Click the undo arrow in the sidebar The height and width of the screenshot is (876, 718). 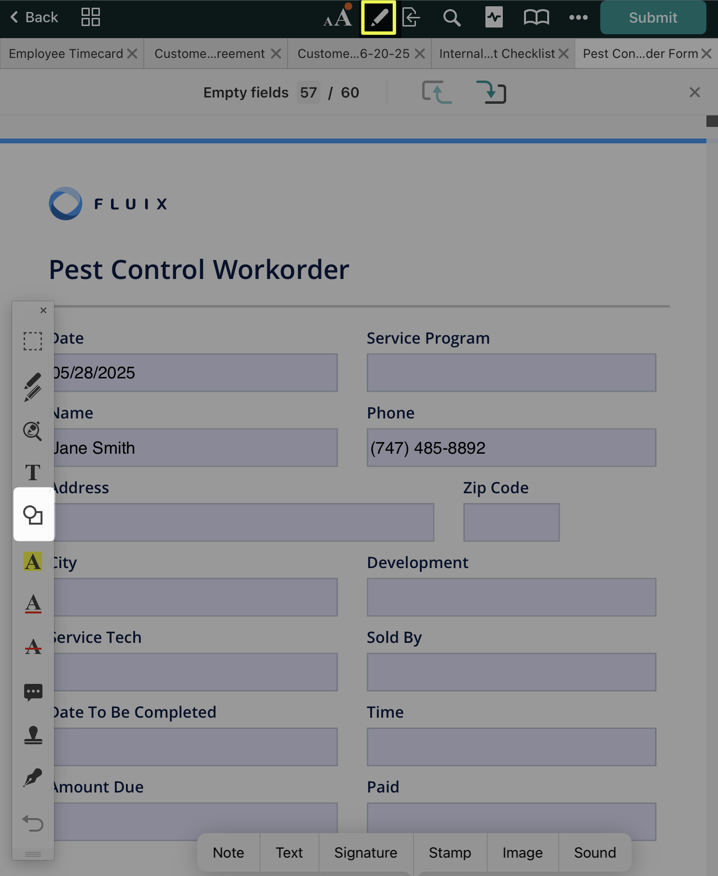pos(33,823)
